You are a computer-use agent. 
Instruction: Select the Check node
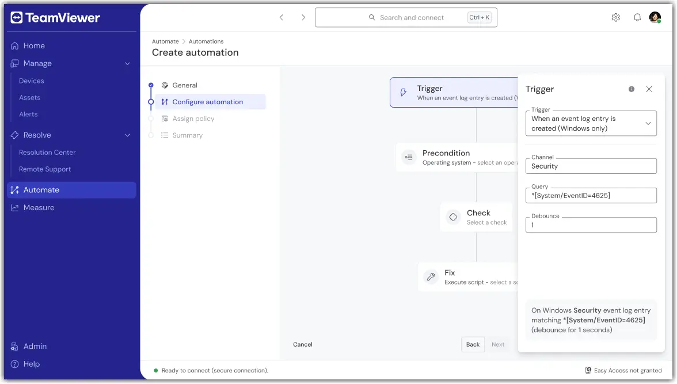476,217
